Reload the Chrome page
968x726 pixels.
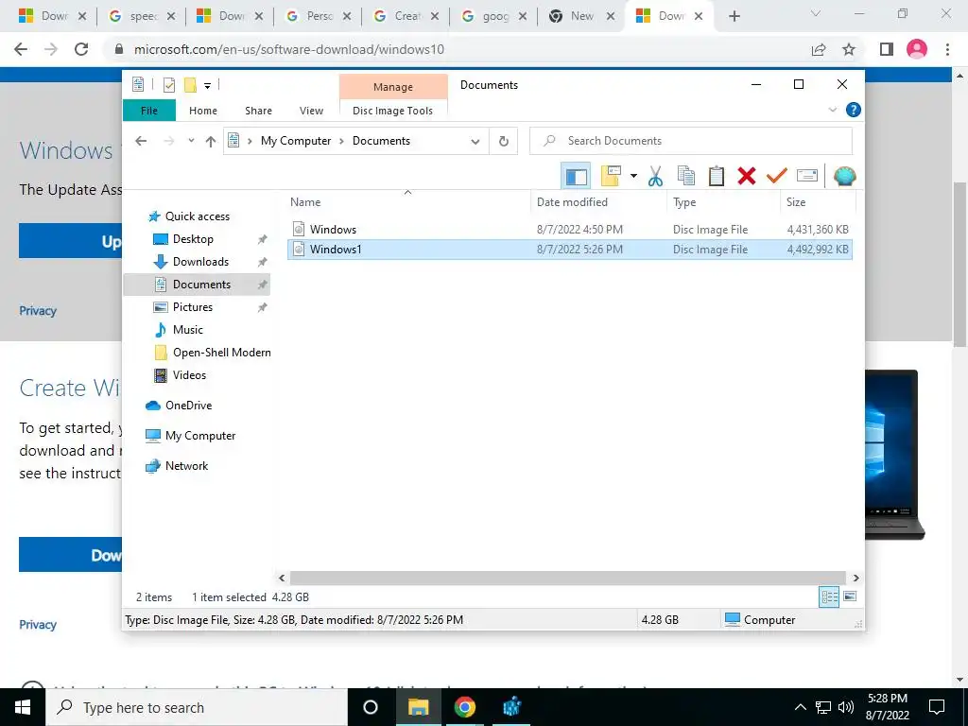point(81,49)
